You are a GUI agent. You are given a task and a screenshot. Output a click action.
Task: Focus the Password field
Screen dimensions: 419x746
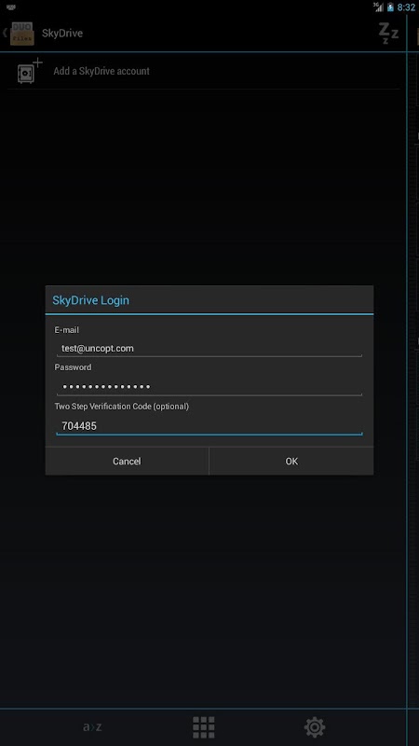coord(209,387)
